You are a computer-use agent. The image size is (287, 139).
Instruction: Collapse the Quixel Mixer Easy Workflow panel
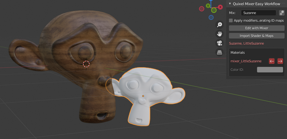(x=230, y=4)
